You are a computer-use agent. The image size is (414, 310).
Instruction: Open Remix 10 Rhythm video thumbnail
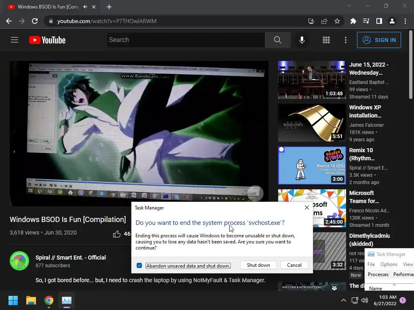(x=312, y=165)
